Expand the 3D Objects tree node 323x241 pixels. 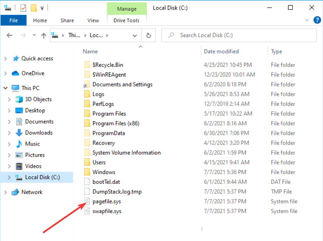[9, 100]
